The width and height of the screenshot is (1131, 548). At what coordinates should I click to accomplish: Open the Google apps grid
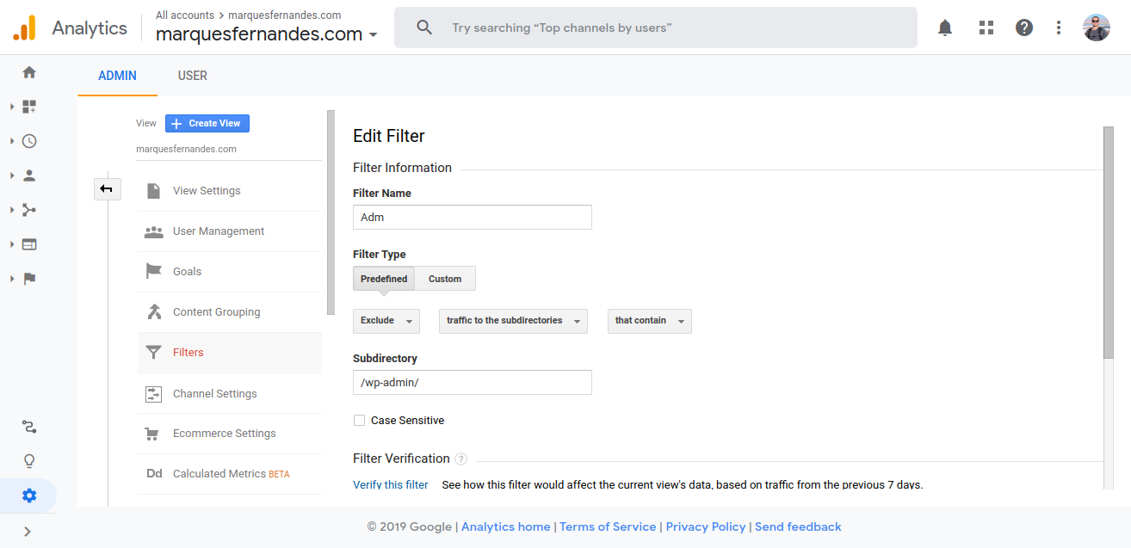click(986, 28)
